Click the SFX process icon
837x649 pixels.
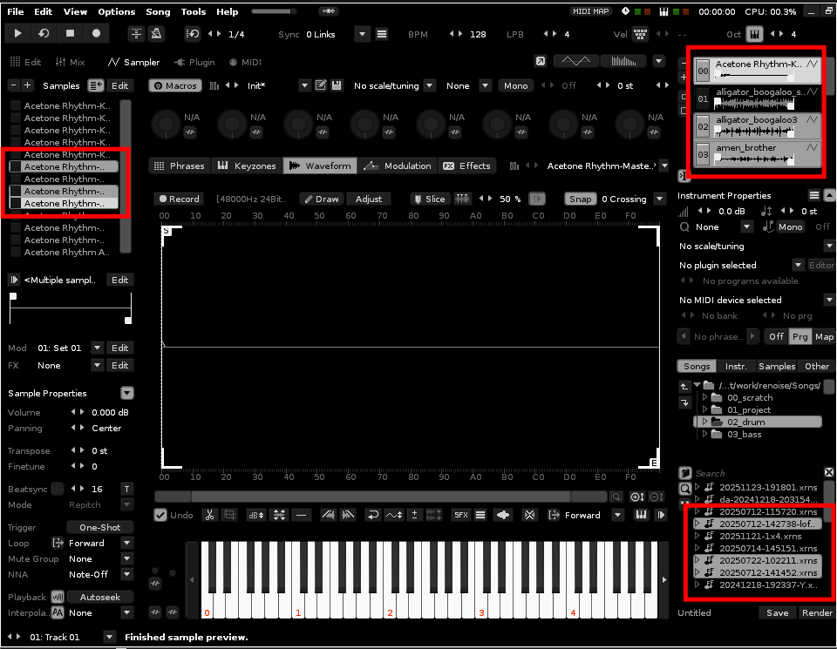tap(461, 515)
